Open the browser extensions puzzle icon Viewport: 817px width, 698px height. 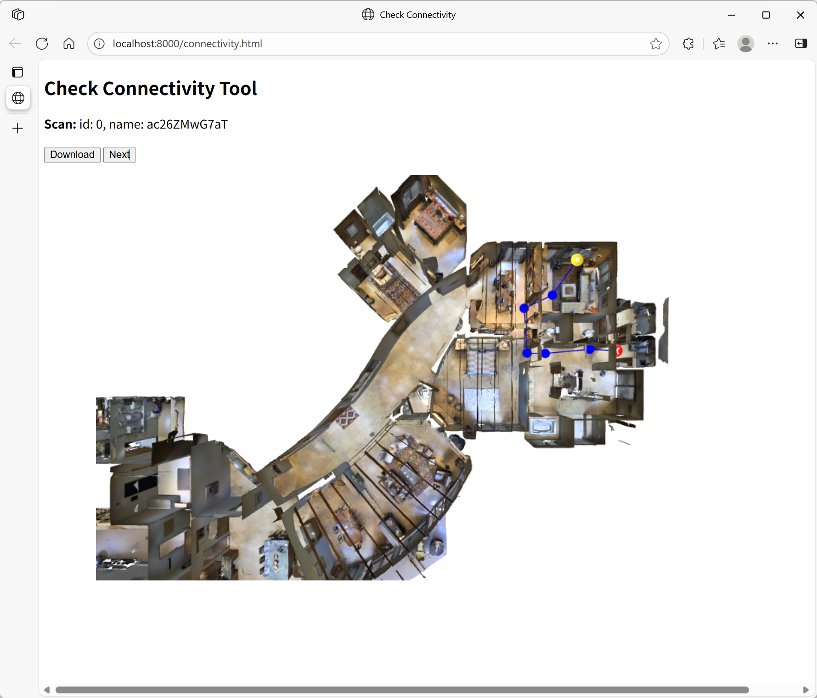coord(688,44)
